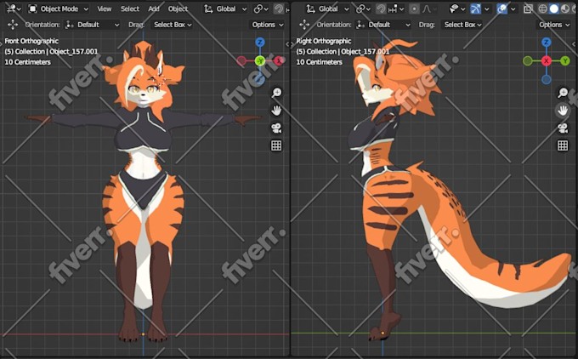Switch to solid viewport shading
Viewport: 578px width, 359px height.
click(553, 9)
